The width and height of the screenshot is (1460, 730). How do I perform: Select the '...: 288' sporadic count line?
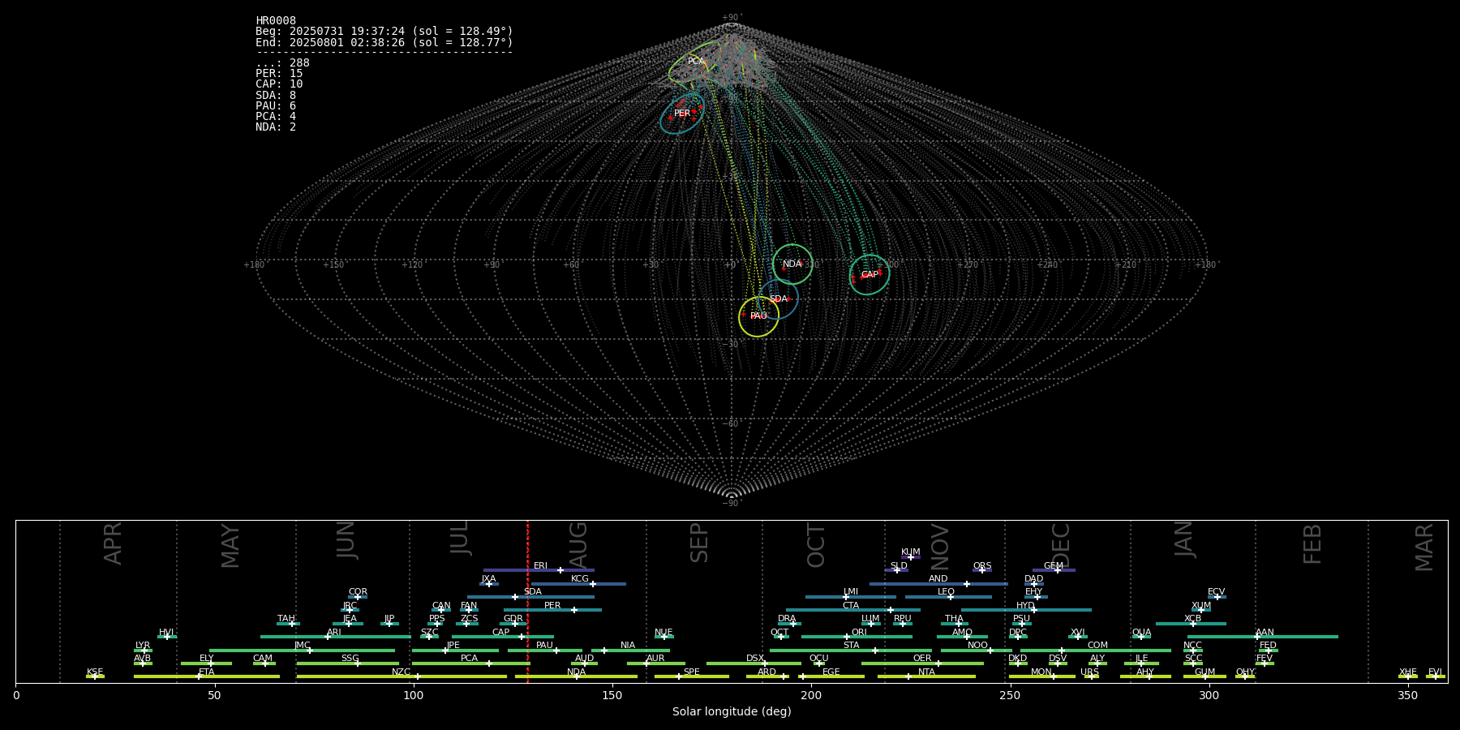click(282, 63)
